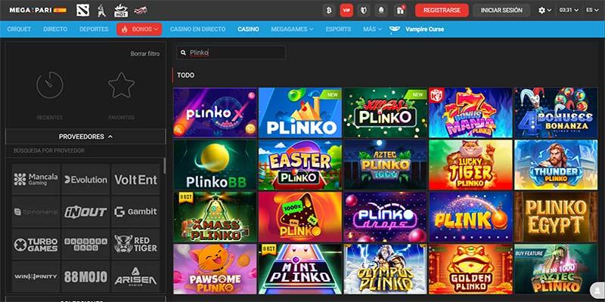The height and width of the screenshot is (302, 605).
Task: Open the PlinkoBB game
Action: click(x=215, y=165)
